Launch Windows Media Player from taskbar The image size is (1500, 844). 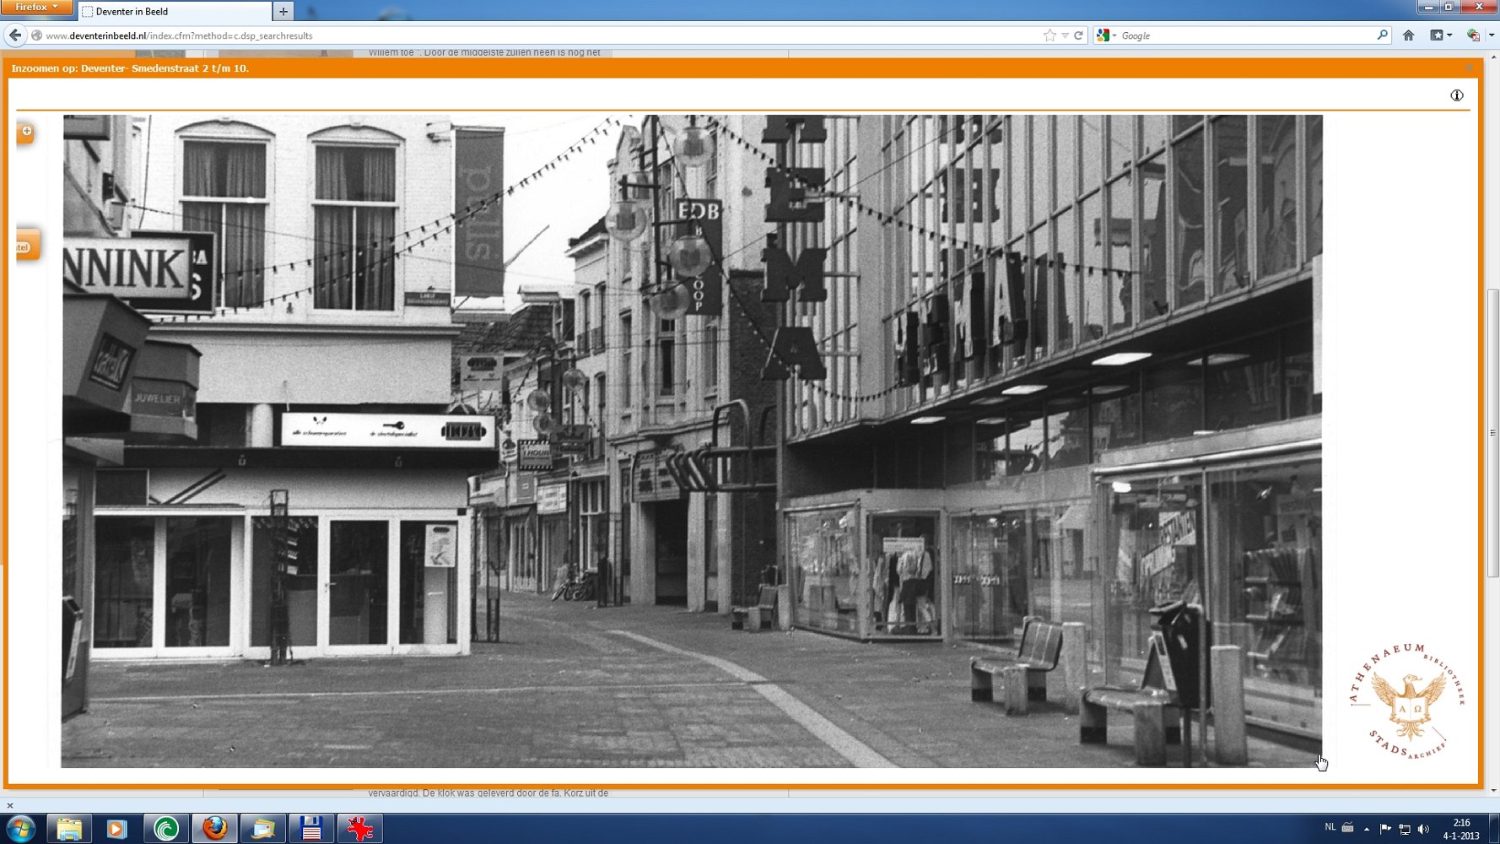116,829
